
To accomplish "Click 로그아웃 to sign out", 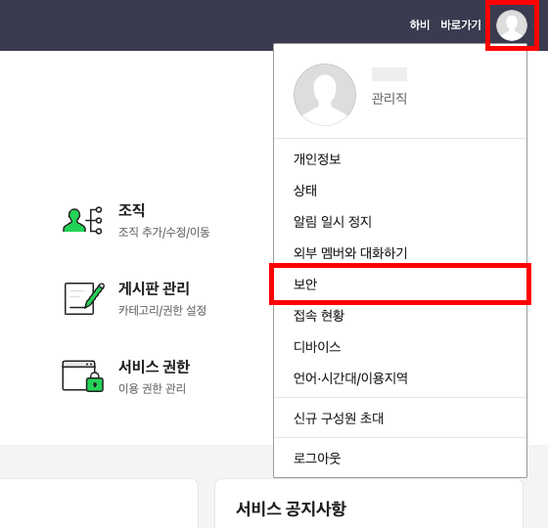I will click(400, 458).
